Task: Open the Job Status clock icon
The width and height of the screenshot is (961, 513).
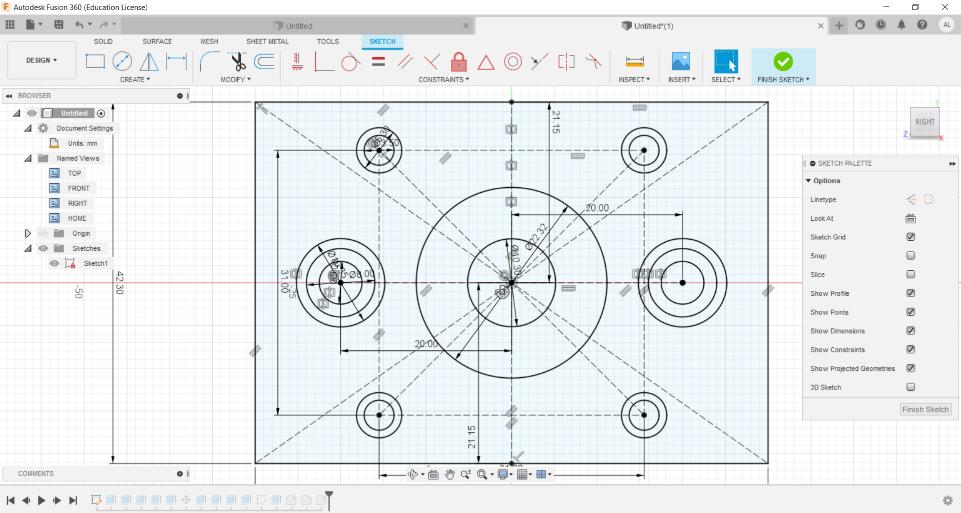Action: tap(881, 25)
